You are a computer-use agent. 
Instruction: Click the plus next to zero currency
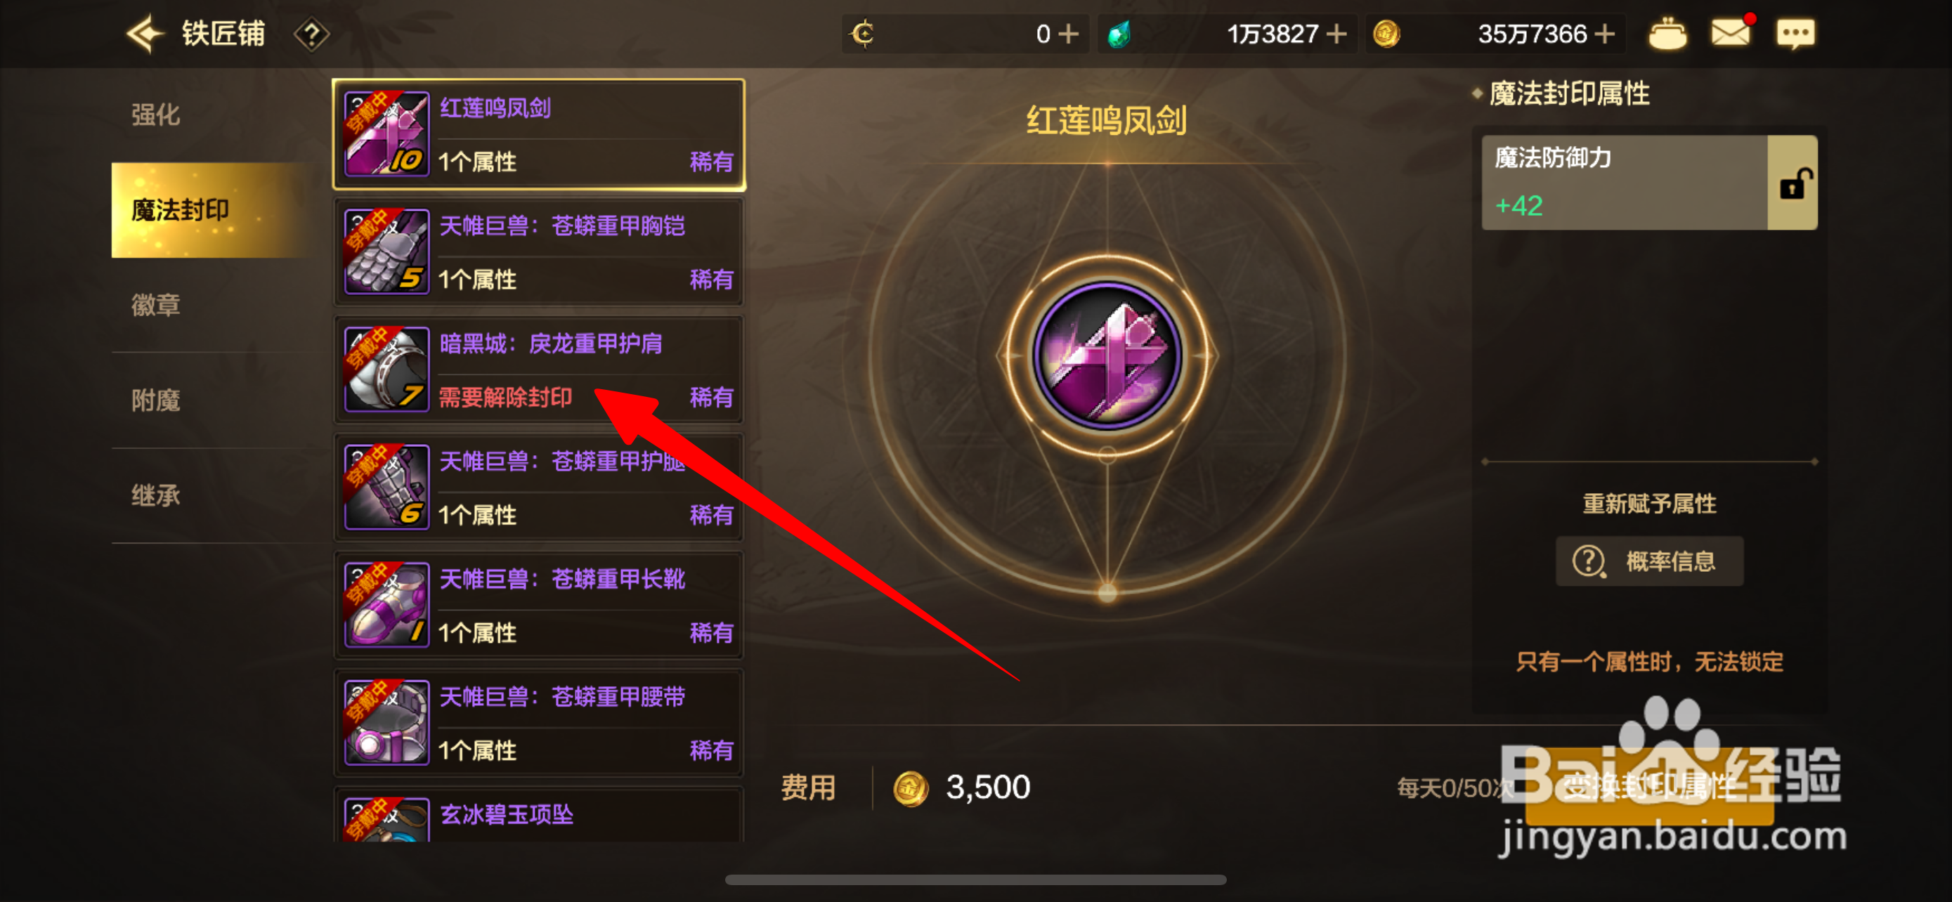(1069, 34)
